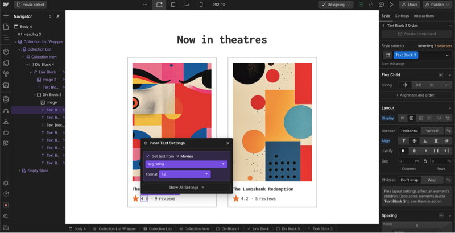Set children to Wrap
Image resolution: width=455 pixels, height=233 pixels.
click(x=432, y=180)
